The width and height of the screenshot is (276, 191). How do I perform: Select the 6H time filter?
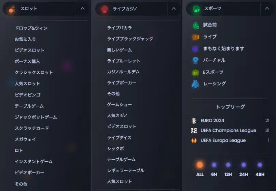point(214,169)
